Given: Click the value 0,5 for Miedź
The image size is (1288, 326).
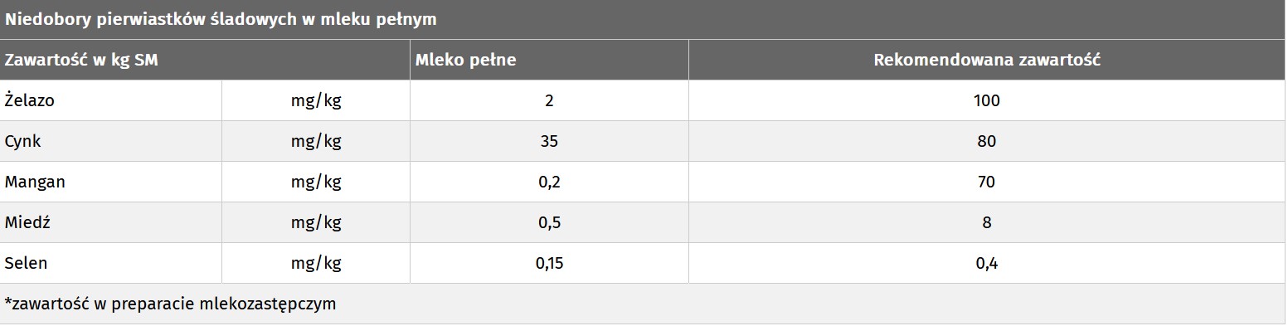Looking at the screenshot, I should [549, 222].
